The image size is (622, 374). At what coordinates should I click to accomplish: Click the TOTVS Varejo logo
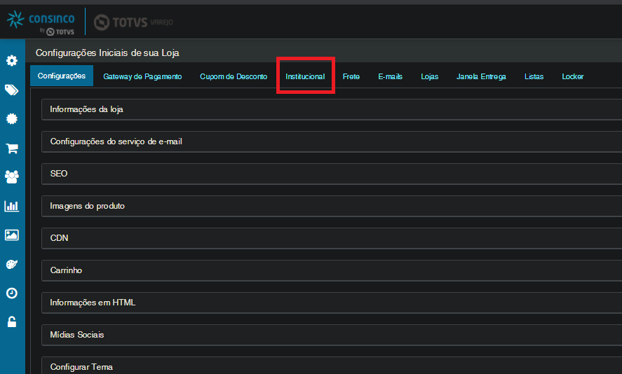[x=133, y=22]
